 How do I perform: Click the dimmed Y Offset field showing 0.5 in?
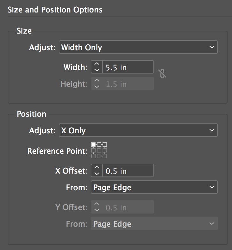128,207
